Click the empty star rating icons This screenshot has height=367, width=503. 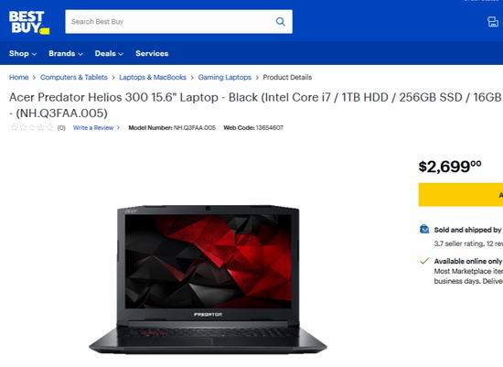31,127
